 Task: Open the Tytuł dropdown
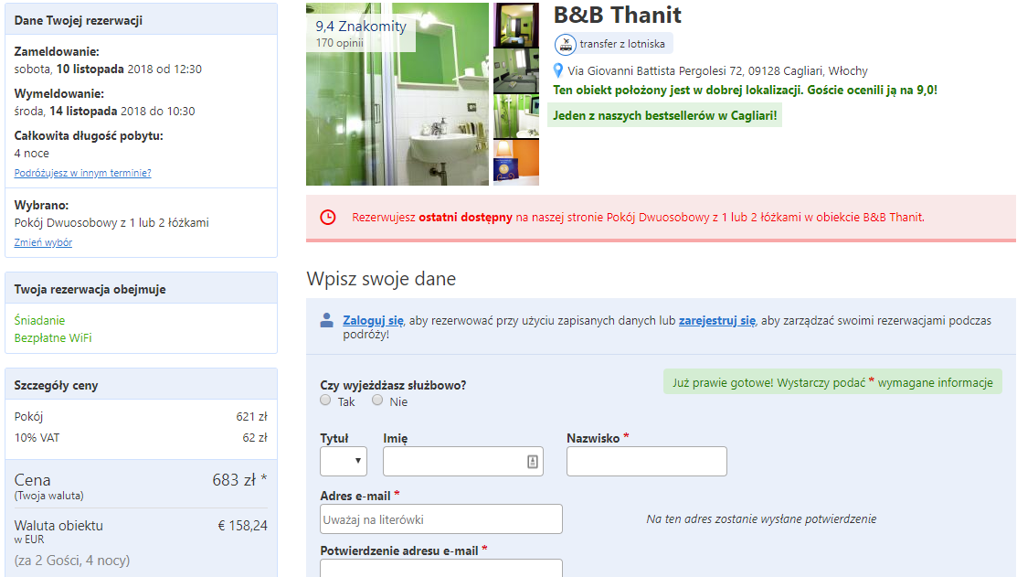pos(344,462)
